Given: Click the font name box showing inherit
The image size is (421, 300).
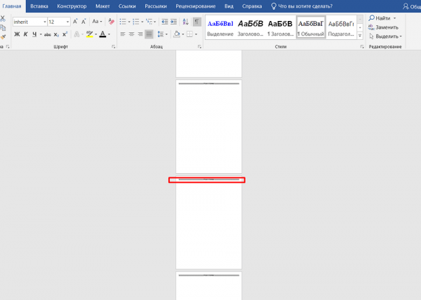Looking at the screenshot, I should (x=28, y=22).
